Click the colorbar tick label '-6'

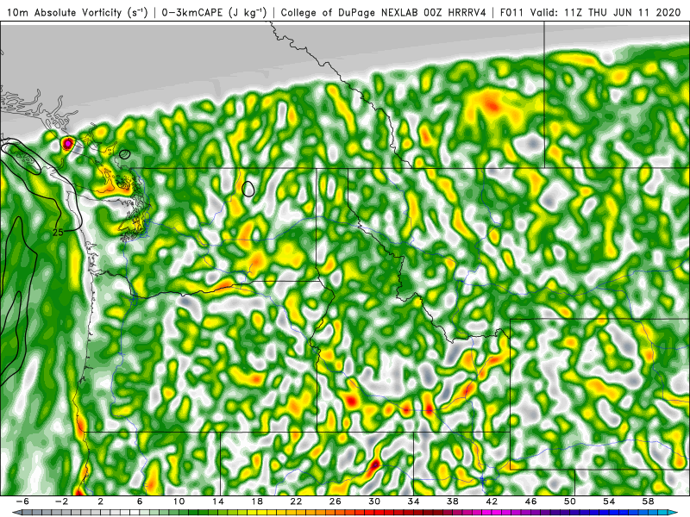pos(22,501)
